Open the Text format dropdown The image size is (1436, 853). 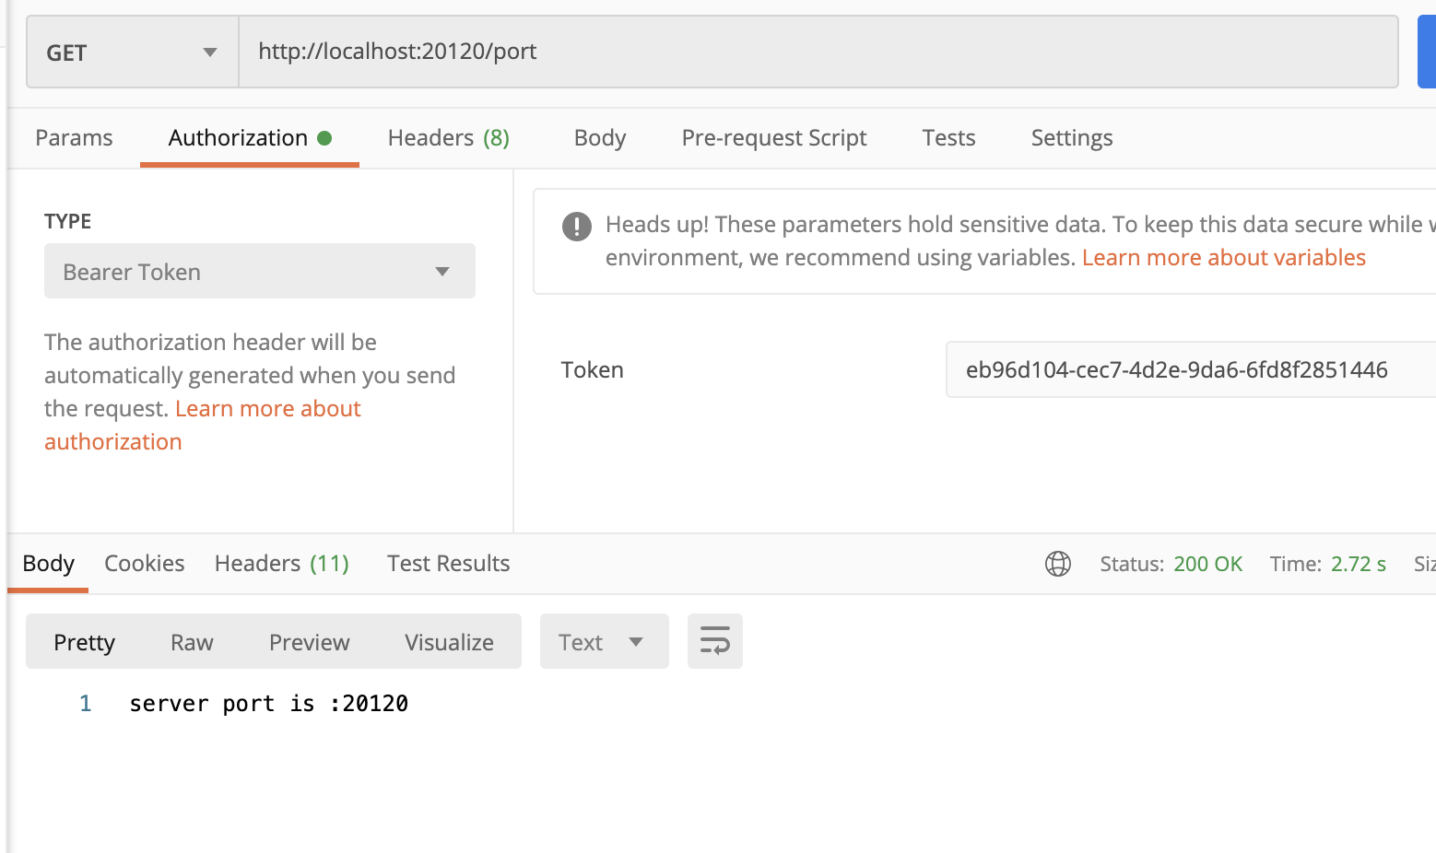point(604,641)
